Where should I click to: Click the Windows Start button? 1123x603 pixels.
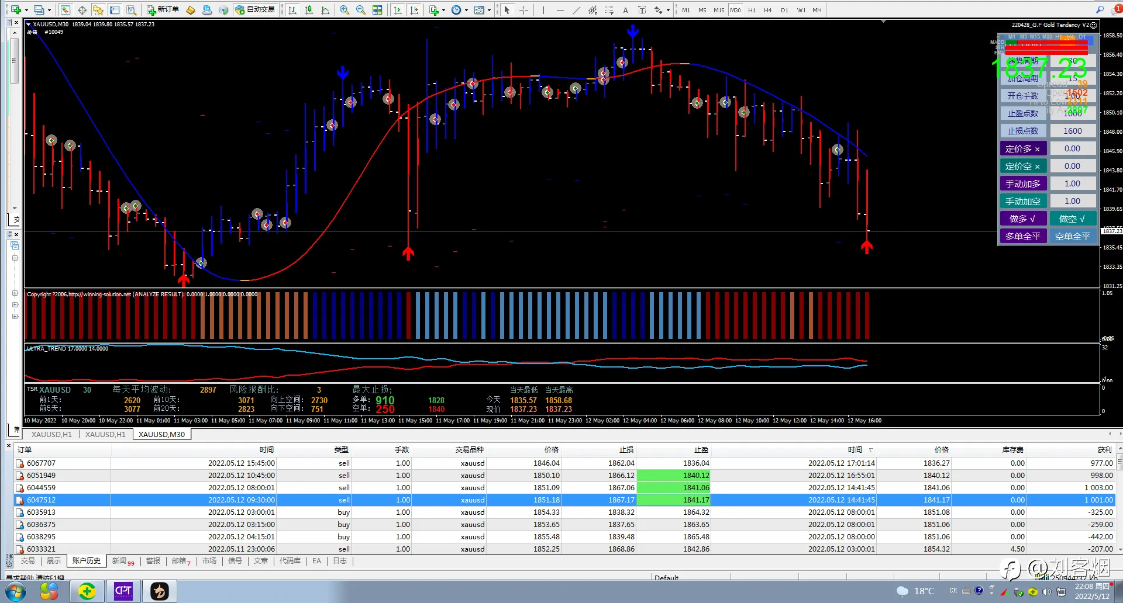click(x=16, y=591)
